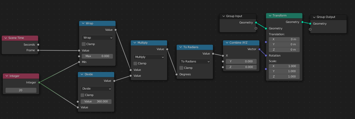Collapse the Group Input node
The width and height of the screenshot is (355, 119).
tap(224, 16)
